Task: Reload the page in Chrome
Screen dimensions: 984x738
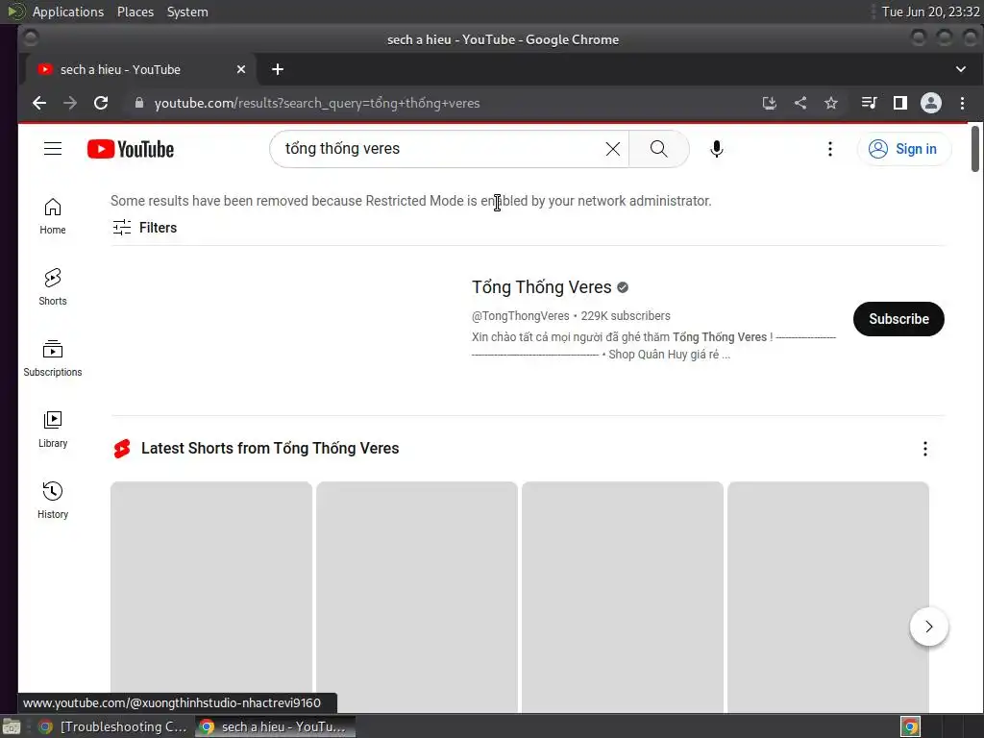Action: pyautogui.click(x=100, y=103)
